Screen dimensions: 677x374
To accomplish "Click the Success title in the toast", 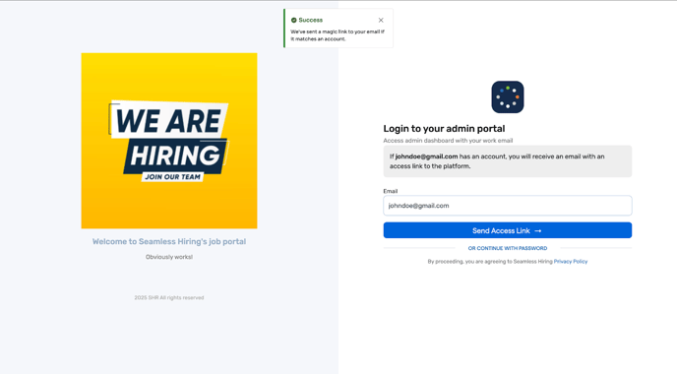I will tap(310, 21).
